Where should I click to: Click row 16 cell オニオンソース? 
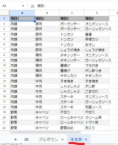[x=97, y=97]
